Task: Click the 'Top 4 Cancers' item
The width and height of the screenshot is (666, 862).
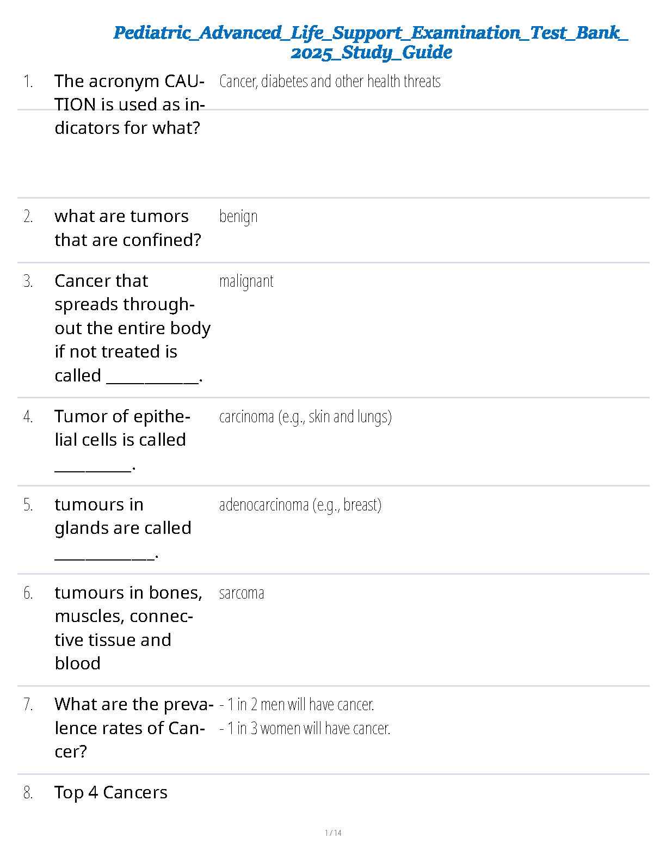Action: point(111,793)
